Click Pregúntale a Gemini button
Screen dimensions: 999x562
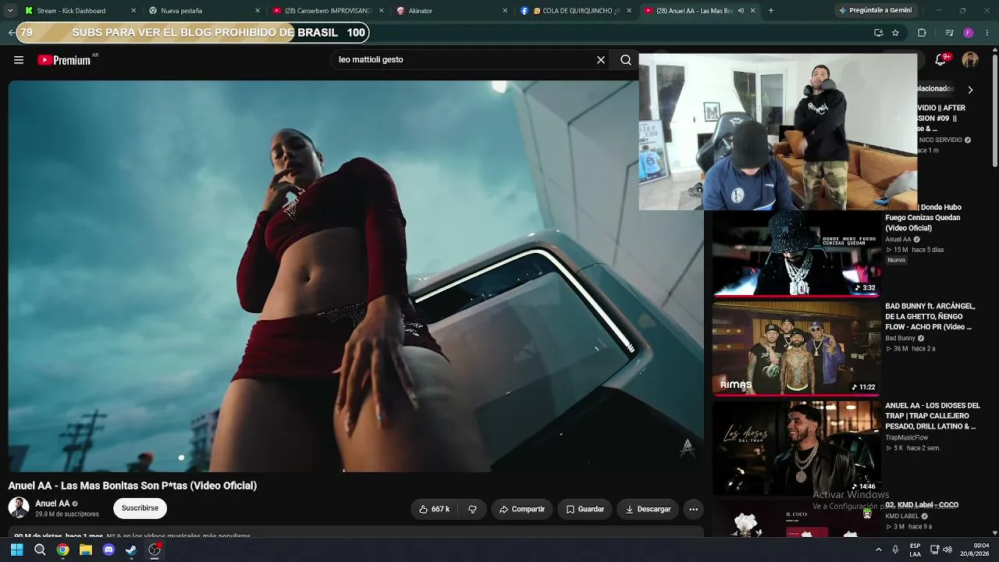coord(876,11)
